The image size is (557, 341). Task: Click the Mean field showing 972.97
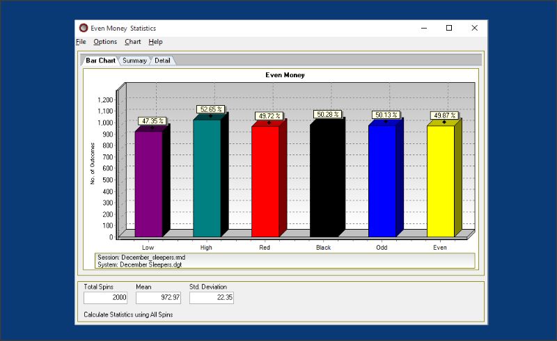click(159, 297)
